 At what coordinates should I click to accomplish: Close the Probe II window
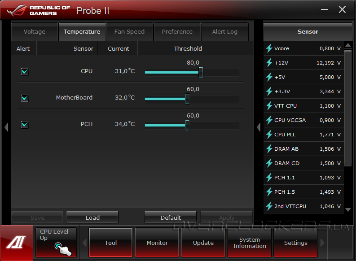342,9
